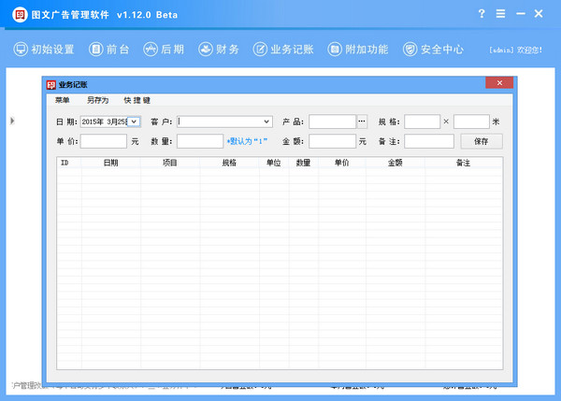Click the 金额 column header

(x=395, y=163)
